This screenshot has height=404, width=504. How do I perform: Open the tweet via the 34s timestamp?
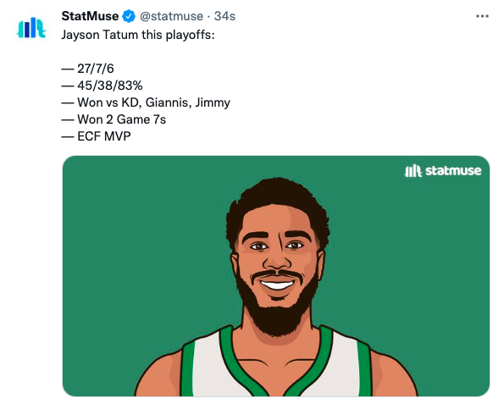(x=224, y=16)
